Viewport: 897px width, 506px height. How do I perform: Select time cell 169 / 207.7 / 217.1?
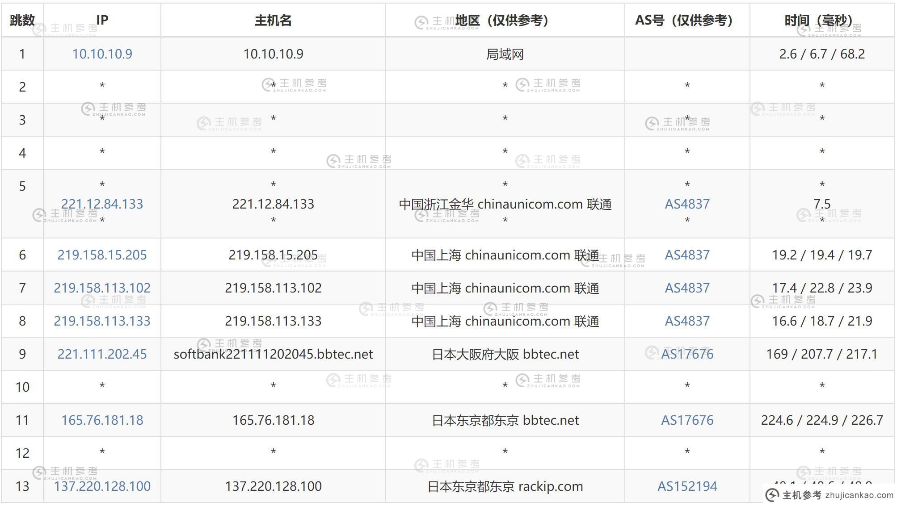(822, 354)
